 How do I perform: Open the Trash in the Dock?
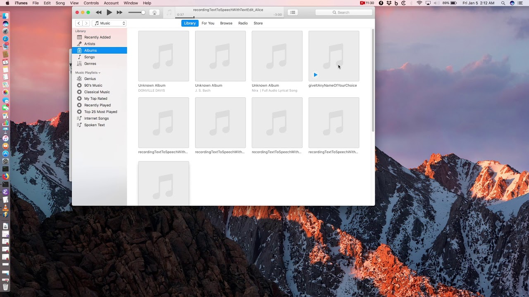(x=5, y=287)
